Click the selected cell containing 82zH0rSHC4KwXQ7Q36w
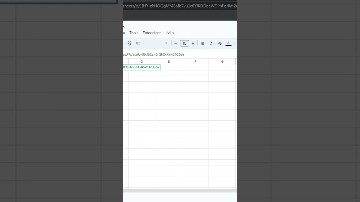This screenshot has height=202, width=360. point(141,67)
